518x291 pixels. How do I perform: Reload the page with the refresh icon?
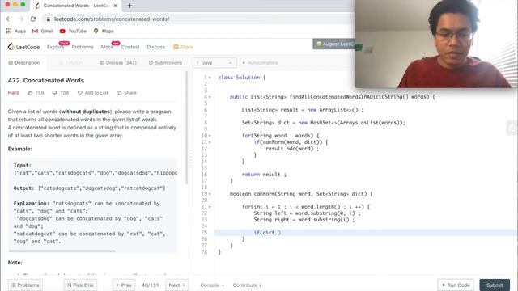(x=33, y=19)
